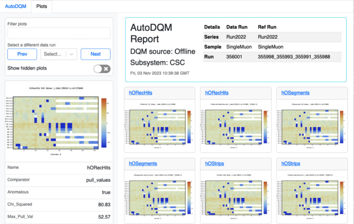Screen dimensions: 354x224
Task: Open the top-row hOSegments plot link
Action: pos(295,93)
